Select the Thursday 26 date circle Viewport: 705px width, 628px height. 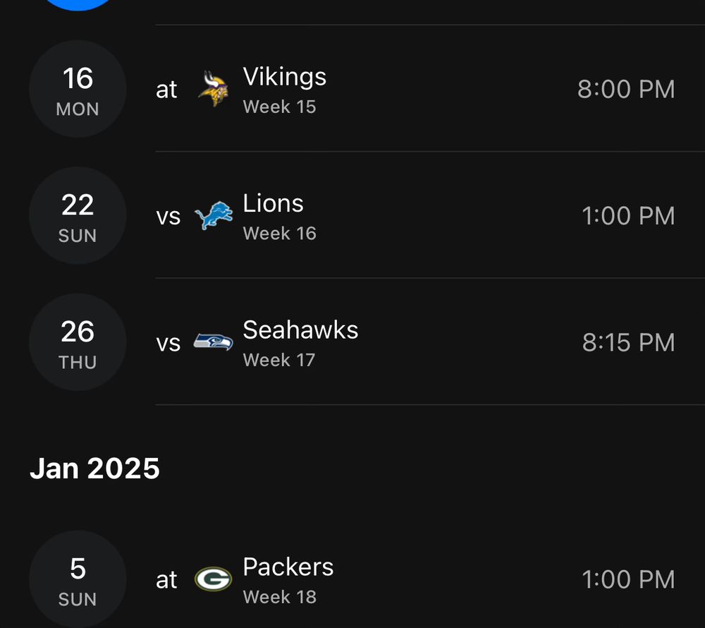point(78,342)
